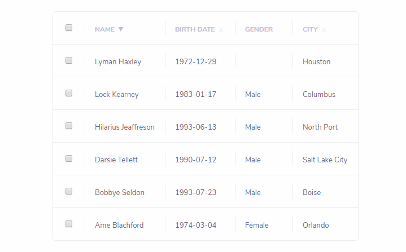Select the Lock Kearney row checkbox

(69, 93)
